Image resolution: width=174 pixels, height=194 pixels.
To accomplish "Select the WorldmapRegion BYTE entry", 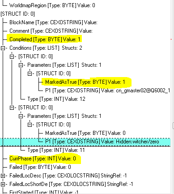I will click(x=52, y=5).
